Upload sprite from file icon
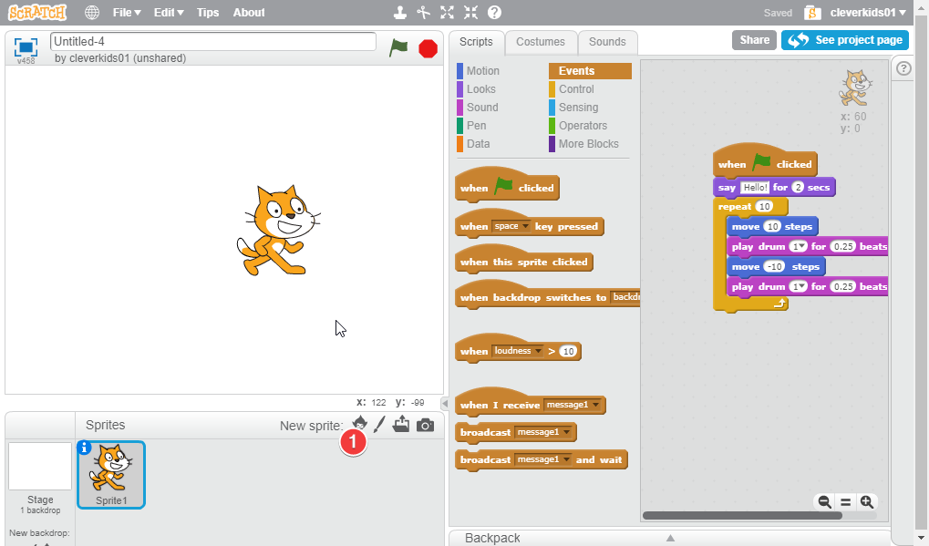929x546 pixels. 401,424
